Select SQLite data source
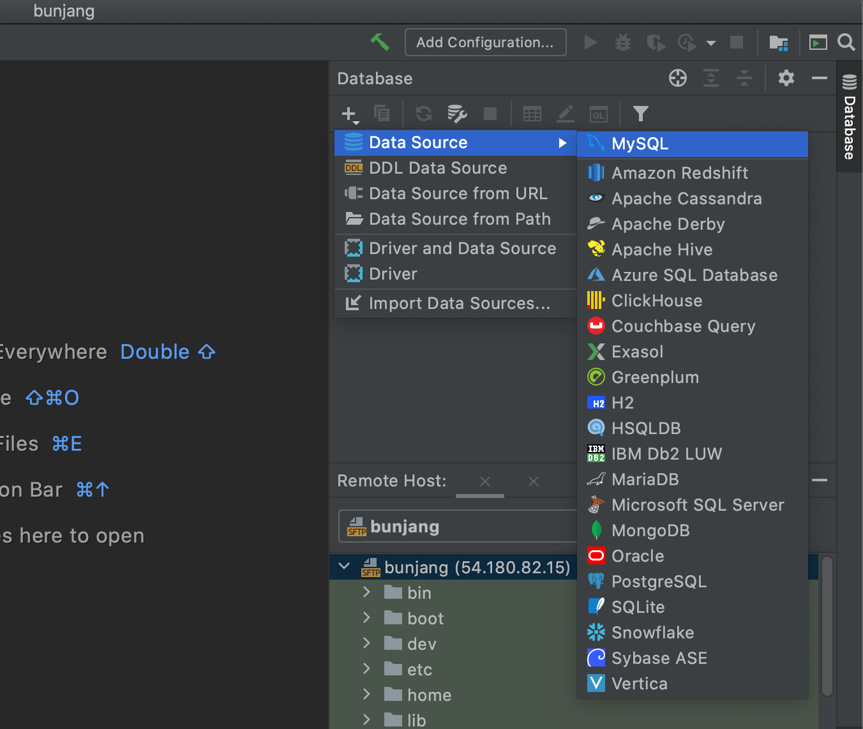The image size is (863, 729). point(693,607)
